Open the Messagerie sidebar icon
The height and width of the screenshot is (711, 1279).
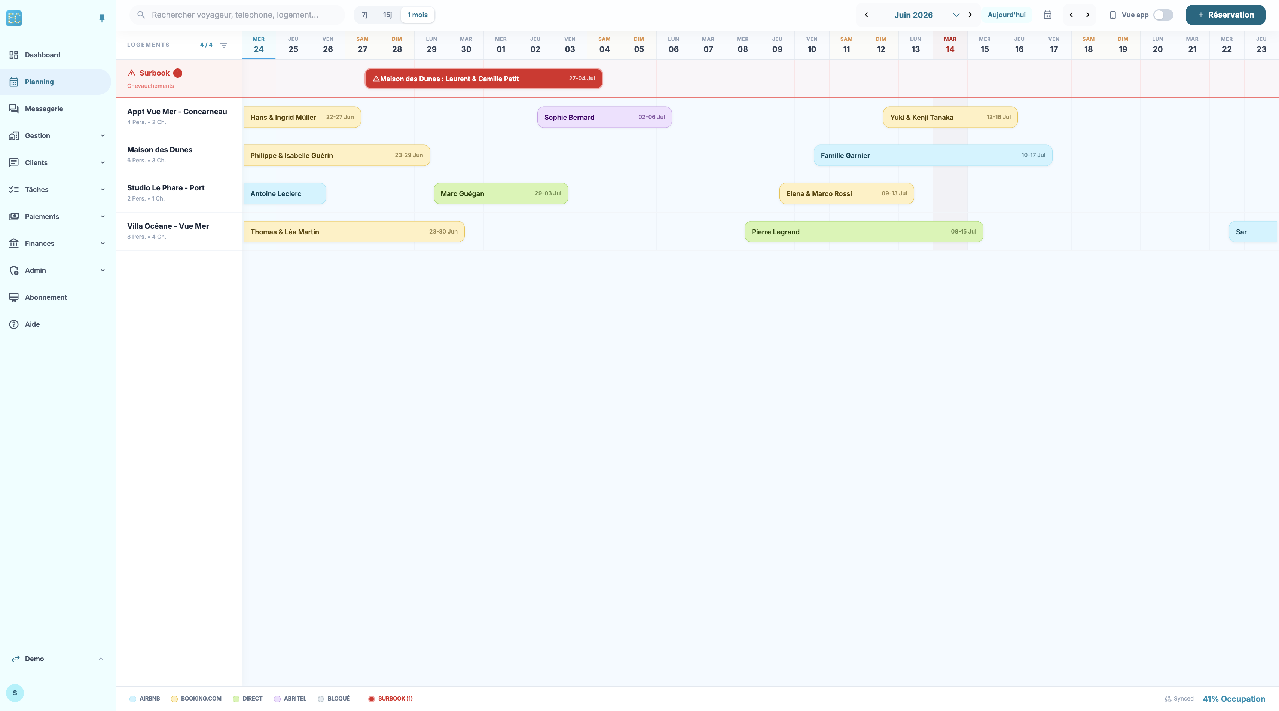pyautogui.click(x=14, y=109)
